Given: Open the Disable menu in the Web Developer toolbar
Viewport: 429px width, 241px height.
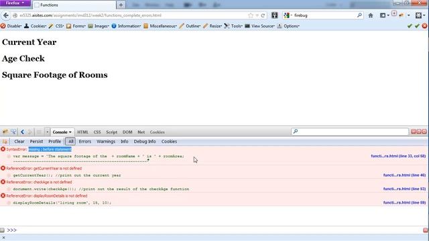Looking at the screenshot, I should [11, 26].
